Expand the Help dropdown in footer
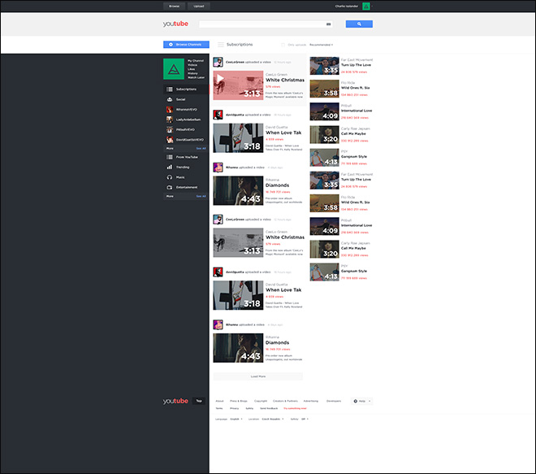This screenshot has width=536, height=474. tap(361, 401)
